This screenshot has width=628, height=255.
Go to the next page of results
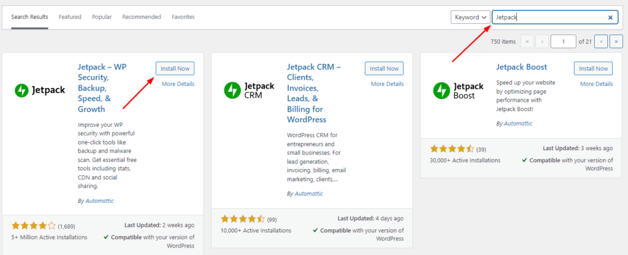[x=601, y=41]
